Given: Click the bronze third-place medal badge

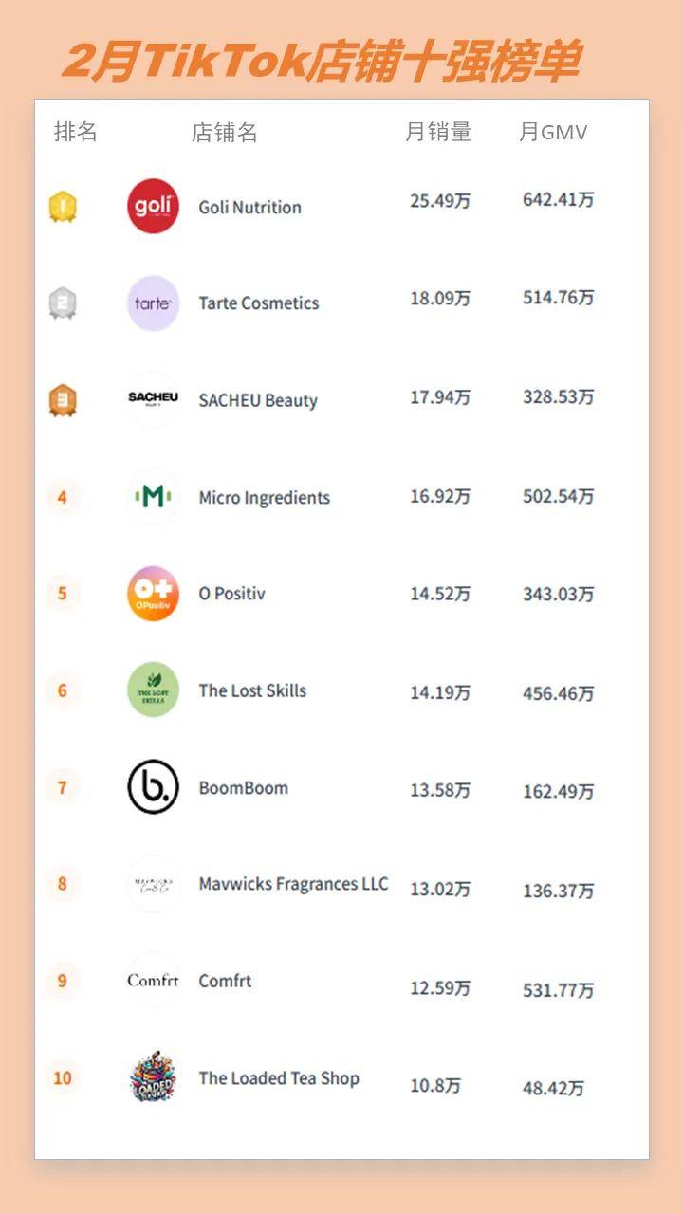Looking at the screenshot, I should (63, 400).
